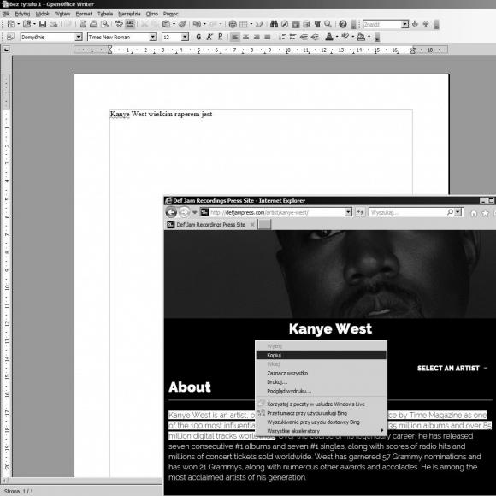Toggle underline (P) formatting
496x496 pixels.
[220, 37]
